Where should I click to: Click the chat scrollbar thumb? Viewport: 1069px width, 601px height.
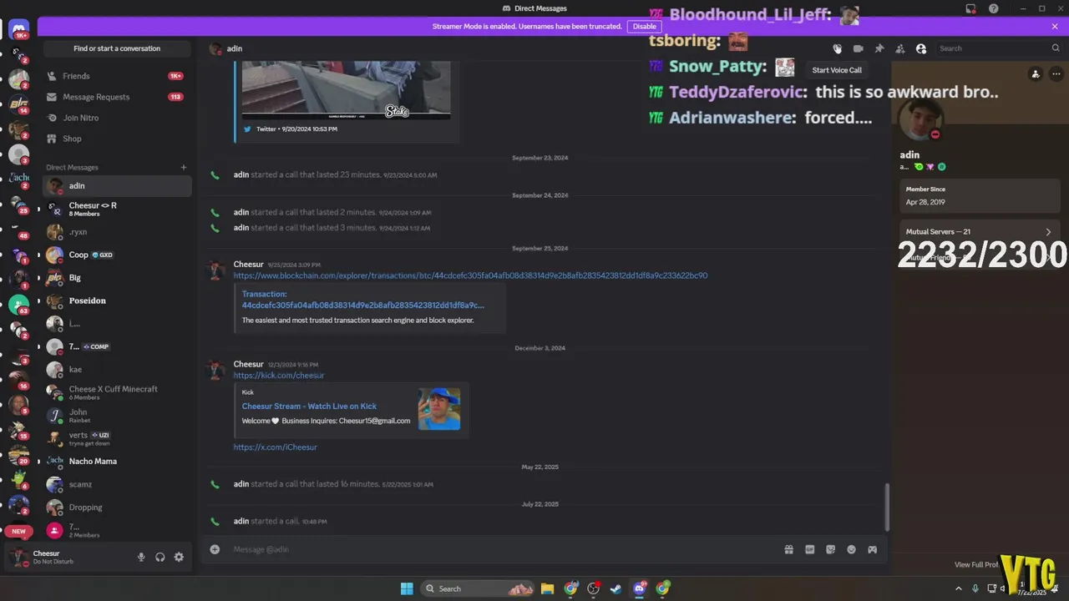pyautogui.click(x=886, y=507)
